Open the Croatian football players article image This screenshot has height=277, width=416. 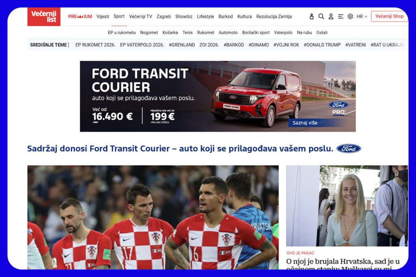153,217
